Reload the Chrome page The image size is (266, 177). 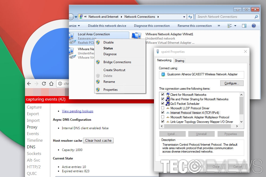[x=44, y=84]
